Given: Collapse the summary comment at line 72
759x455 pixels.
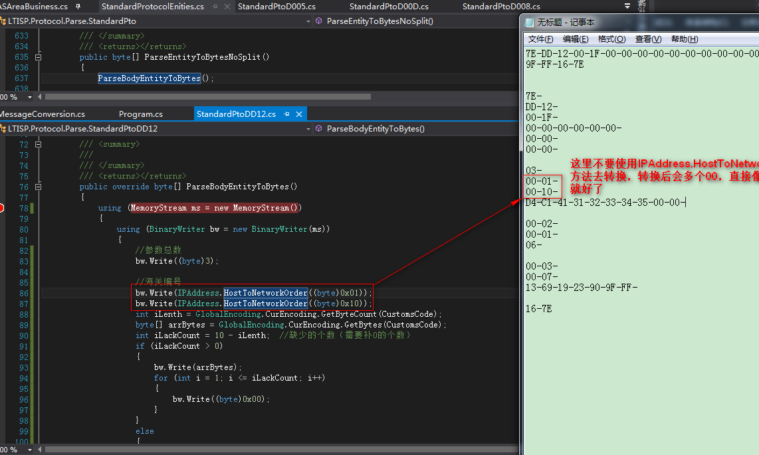Looking at the screenshot, I should 38,144.
